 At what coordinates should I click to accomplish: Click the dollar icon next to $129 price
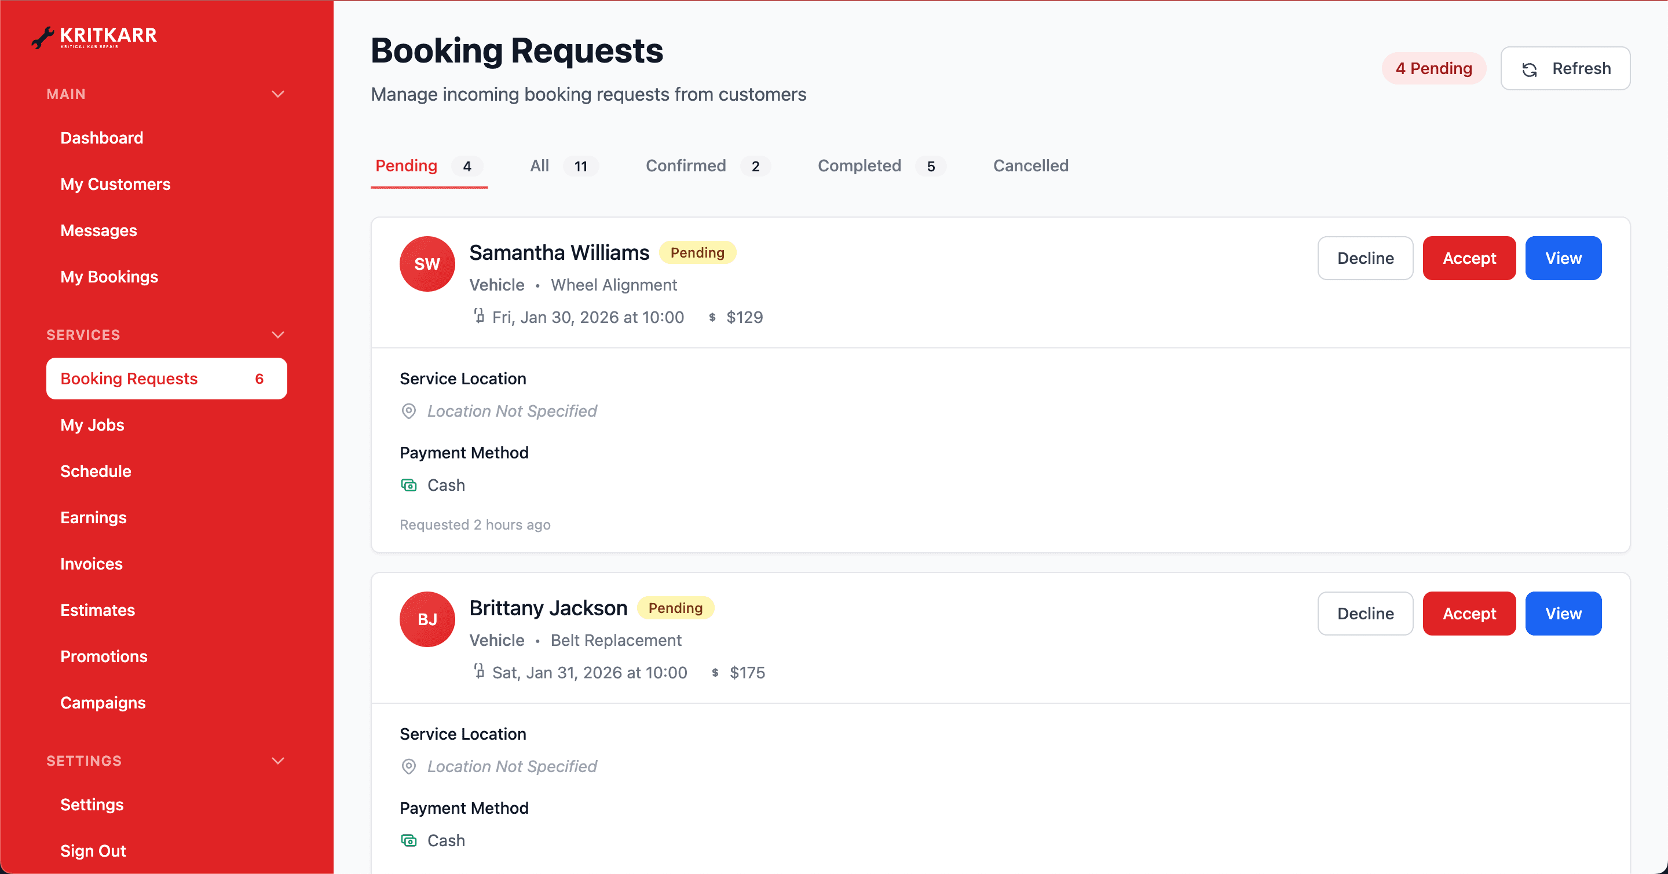[x=712, y=317]
